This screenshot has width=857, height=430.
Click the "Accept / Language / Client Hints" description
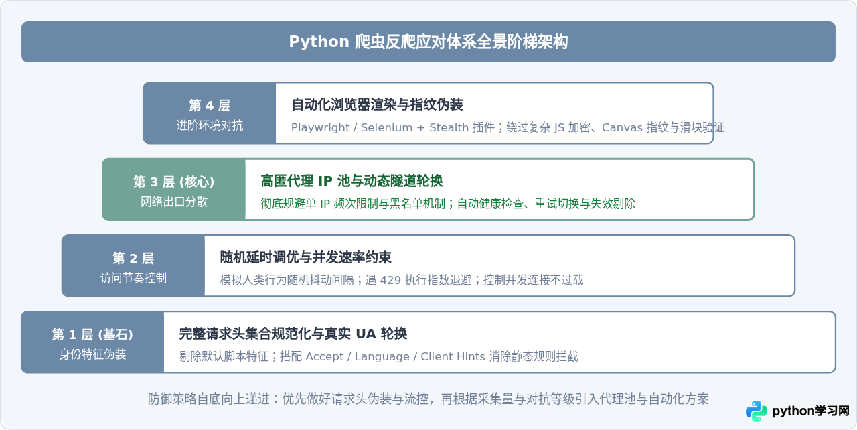(x=379, y=356)
